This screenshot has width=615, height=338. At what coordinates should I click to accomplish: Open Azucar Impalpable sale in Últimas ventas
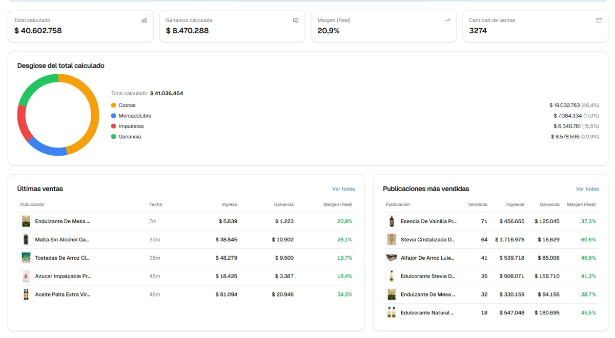pyautogui.click(x=63, y=277)
